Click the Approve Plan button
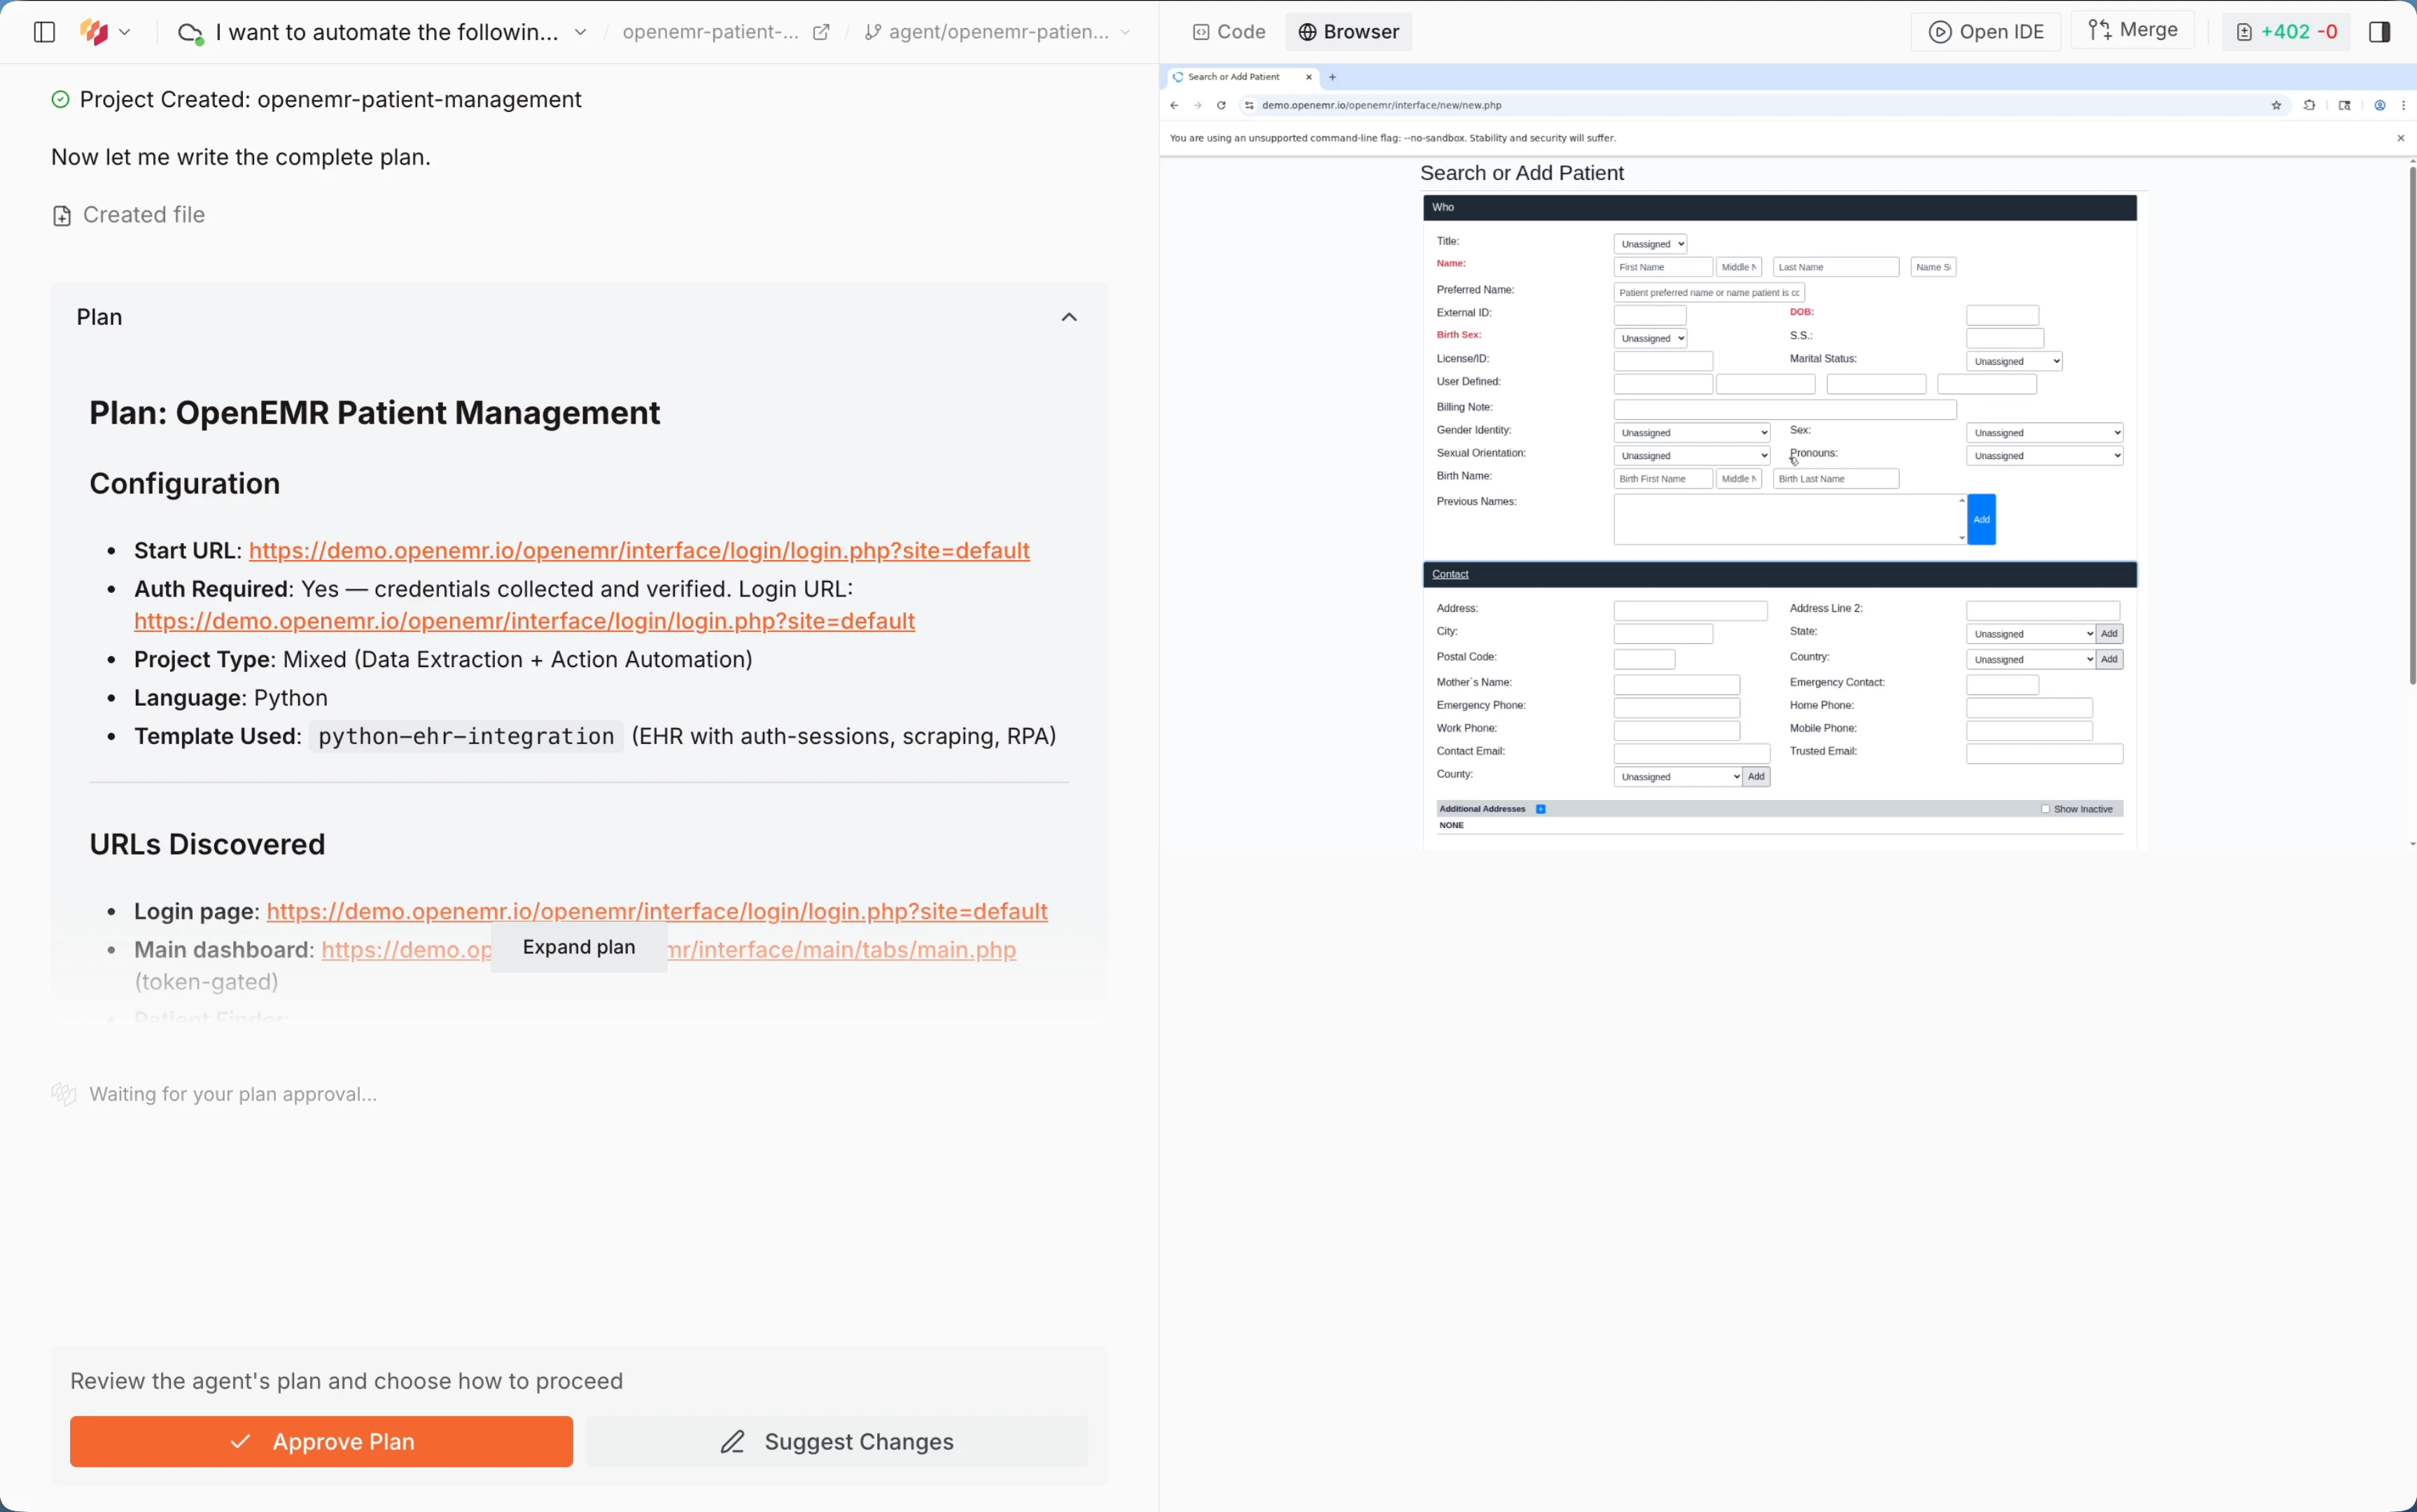The image size is (2417, 1512). pyautogui.click(x=321, y=1441)
